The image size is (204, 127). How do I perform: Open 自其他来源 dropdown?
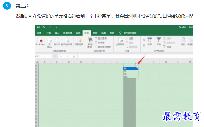(67, 42)
